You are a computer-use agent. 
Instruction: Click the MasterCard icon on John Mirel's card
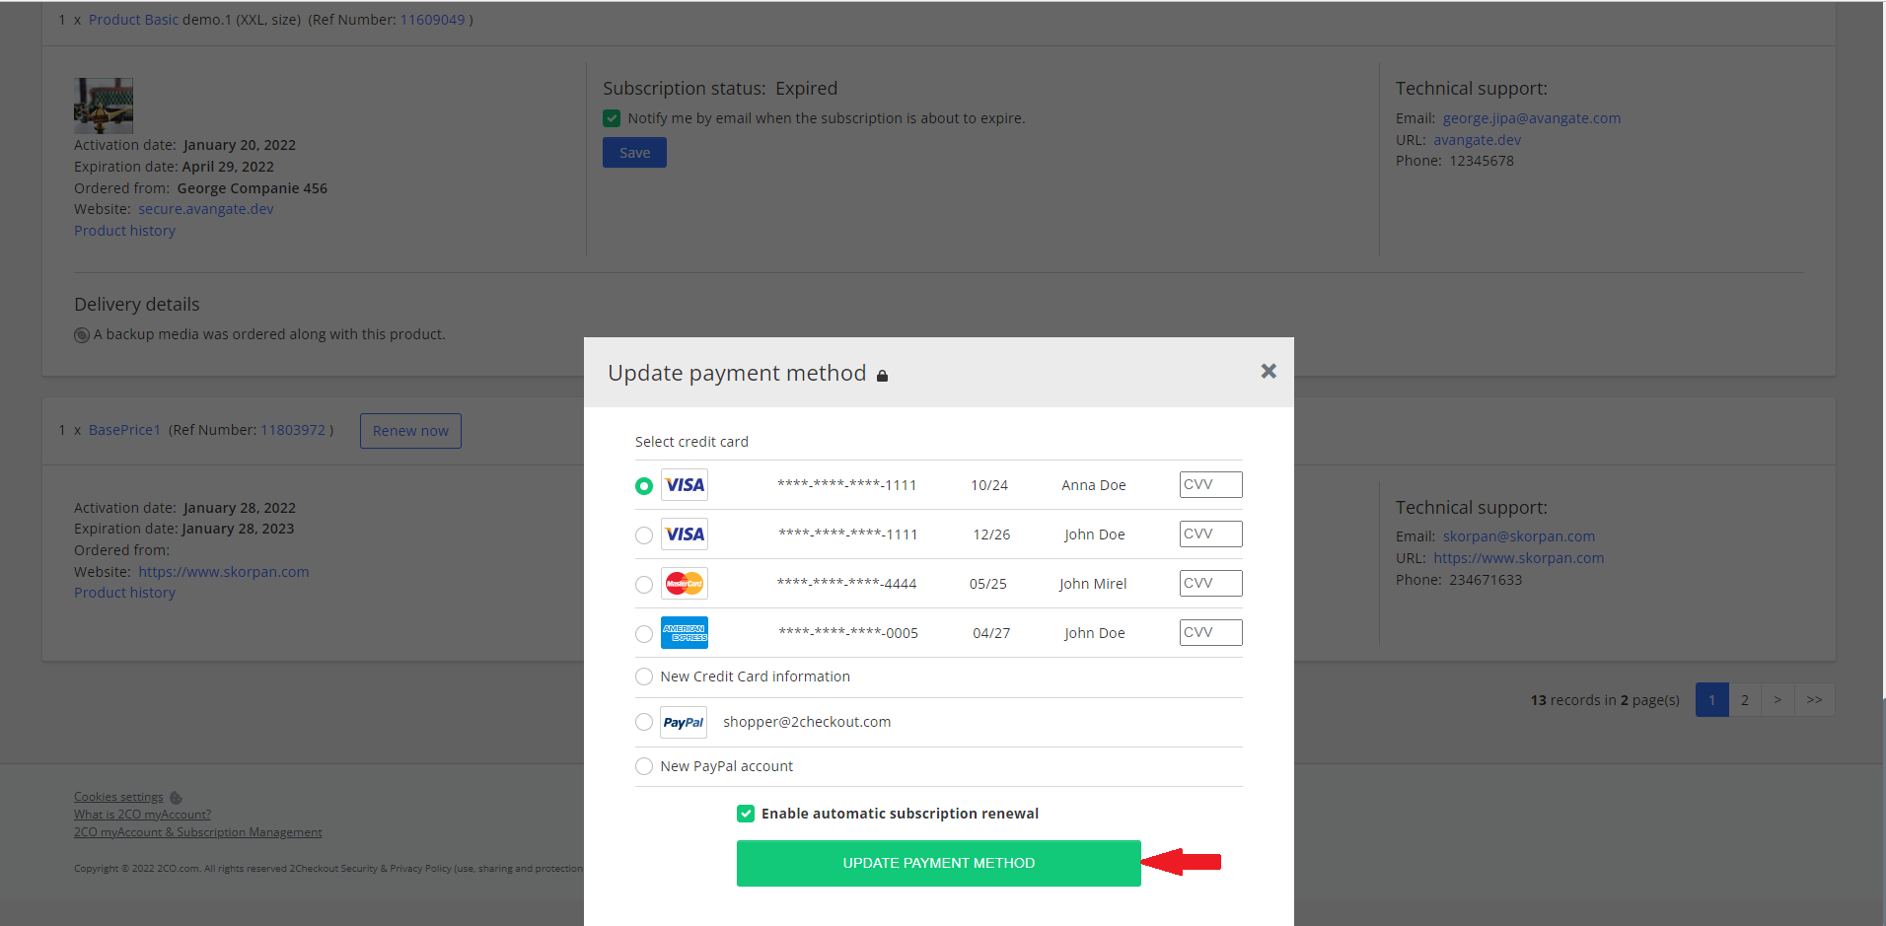tap(684, 583)
